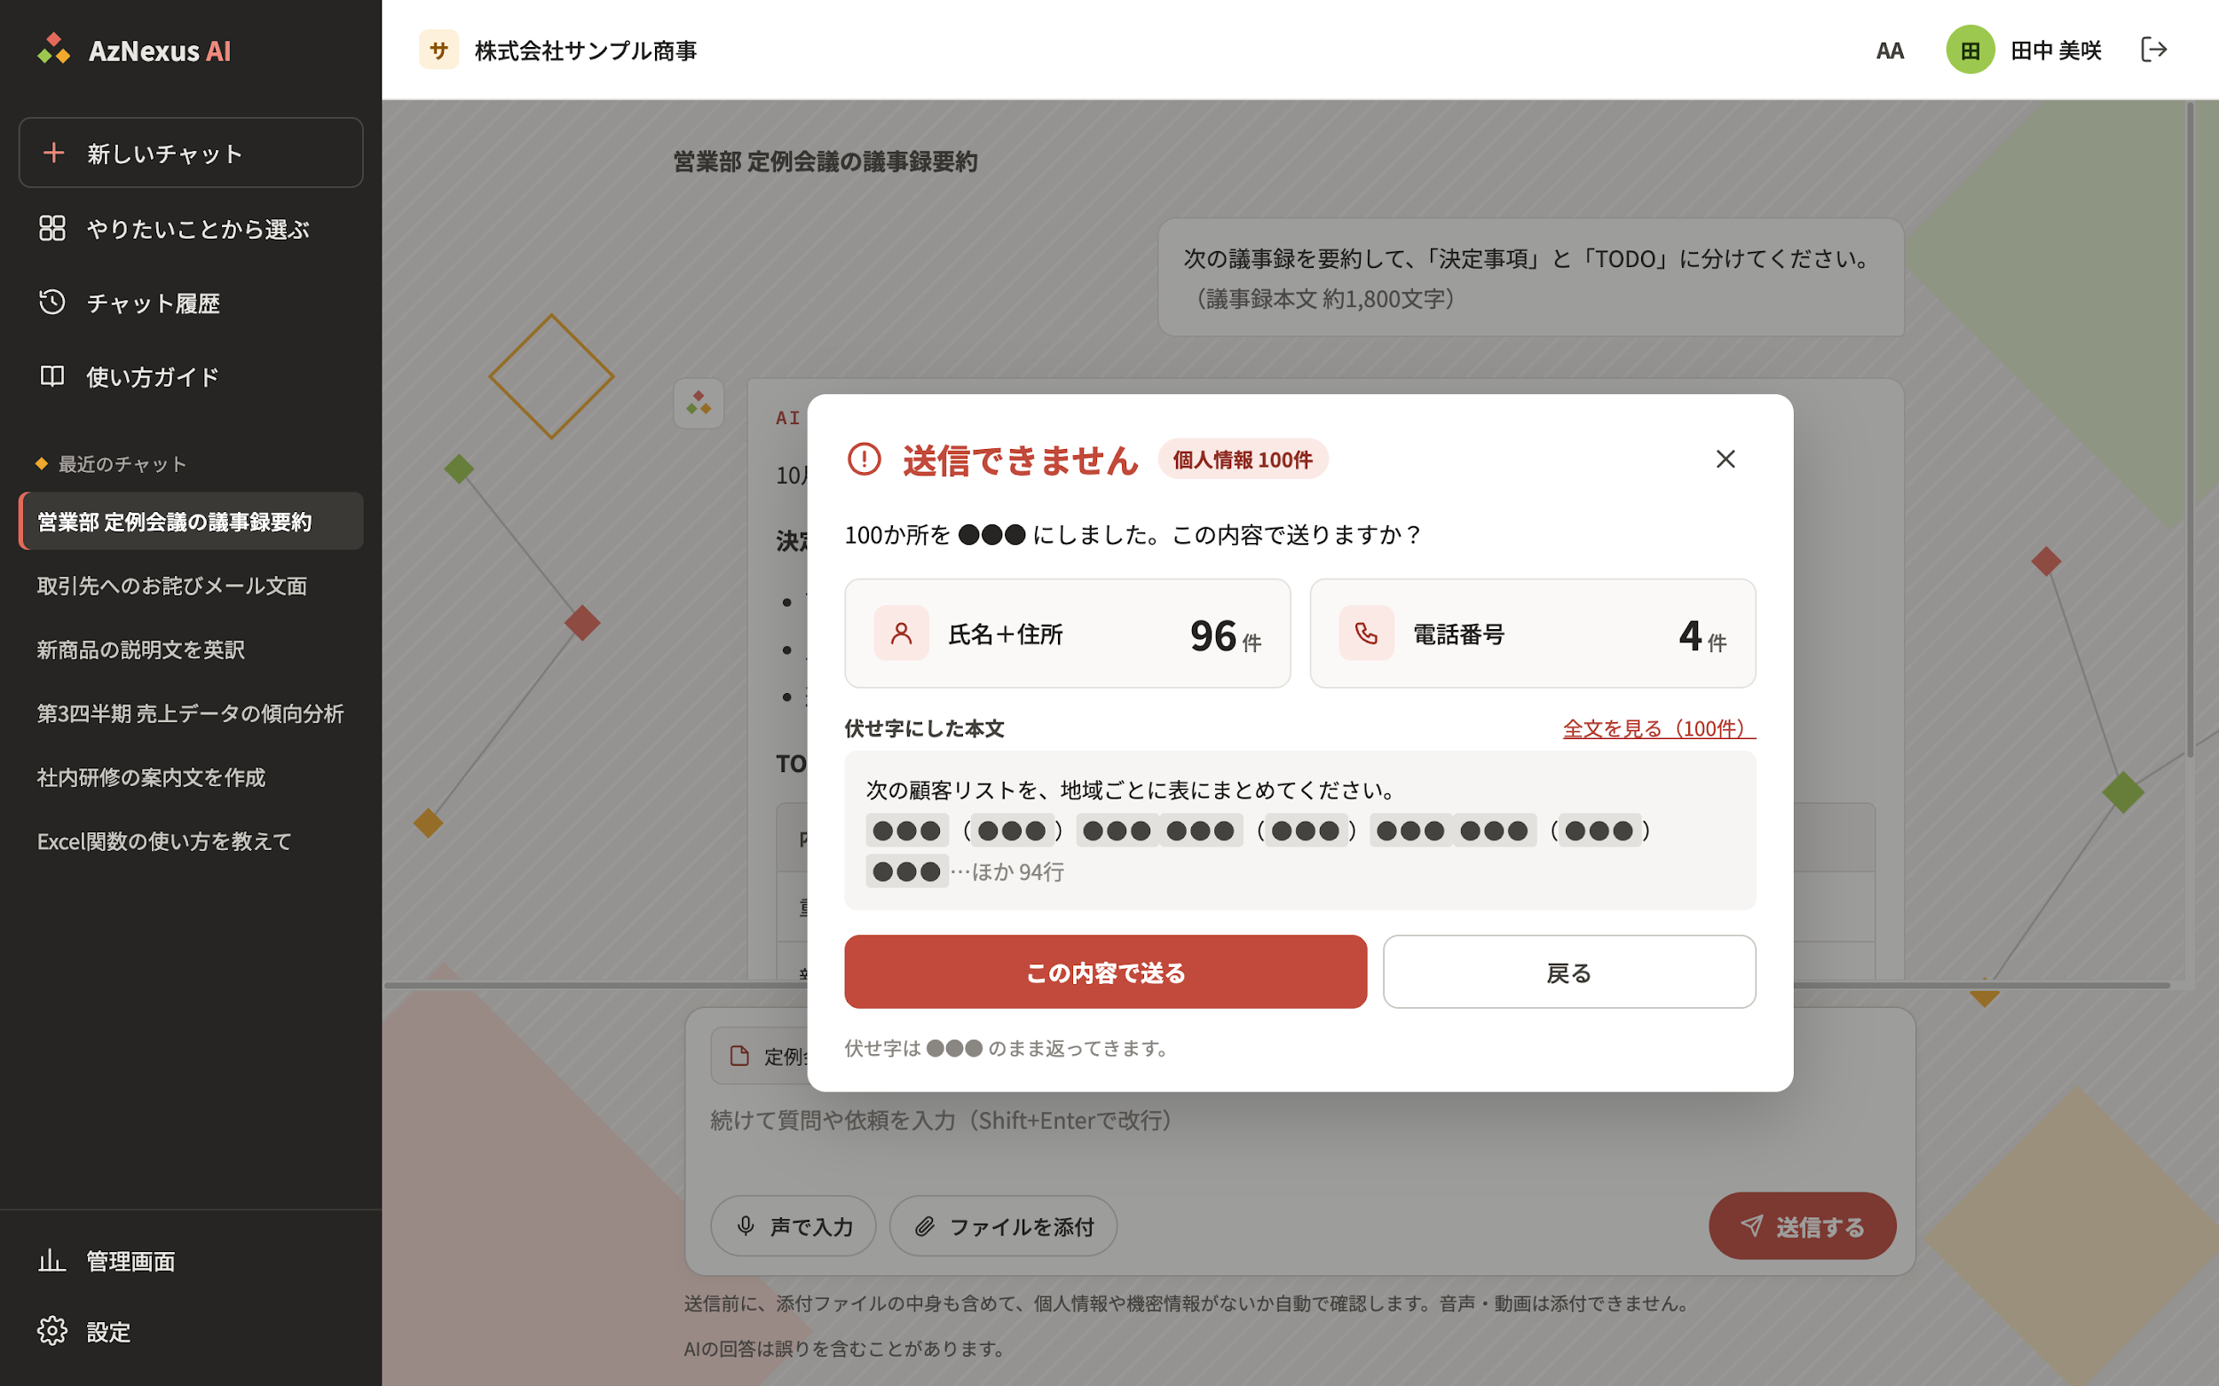Click the 4 件 count
Image resolution: width=2219 pixels, height=1386 pixels.
click(1702, 635)
